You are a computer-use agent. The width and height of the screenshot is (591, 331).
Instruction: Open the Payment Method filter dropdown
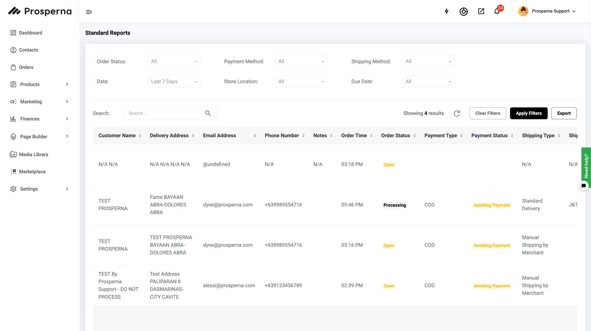[301, 62]
